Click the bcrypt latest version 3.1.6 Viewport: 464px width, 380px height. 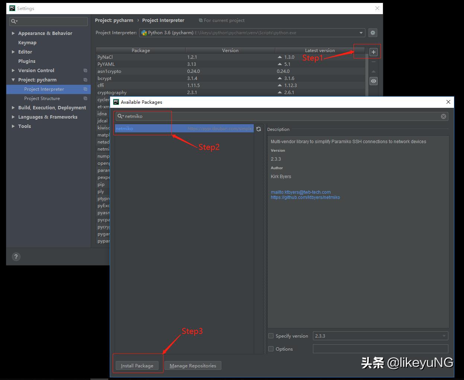tap(289, 78)
